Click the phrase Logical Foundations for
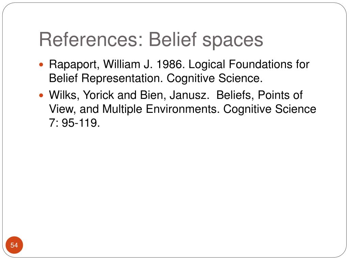Screen dimensions: 349x261 pos(249,65)
